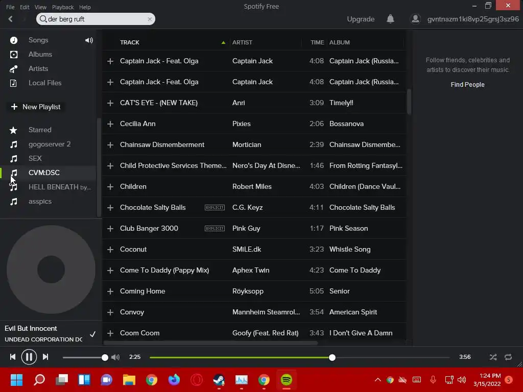This screenshot has width=523, height=392.
Task: Open the HELL BENEATH playlist
Action: 59,187
